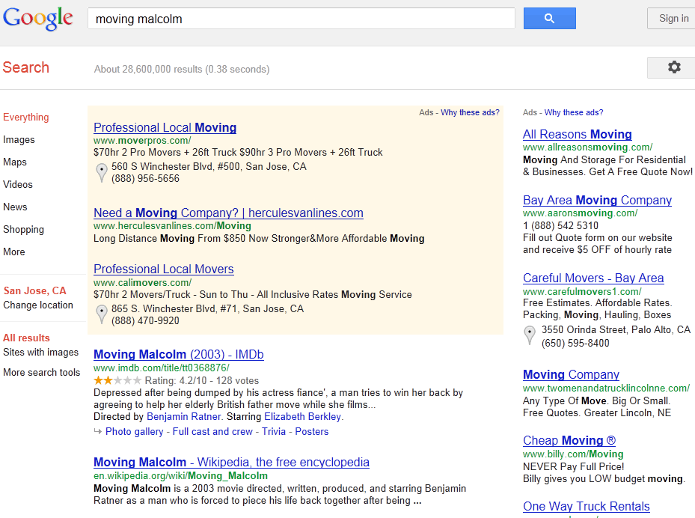
Task: Click the blue magnifying glass search button
Action: (x=549, y=19)
